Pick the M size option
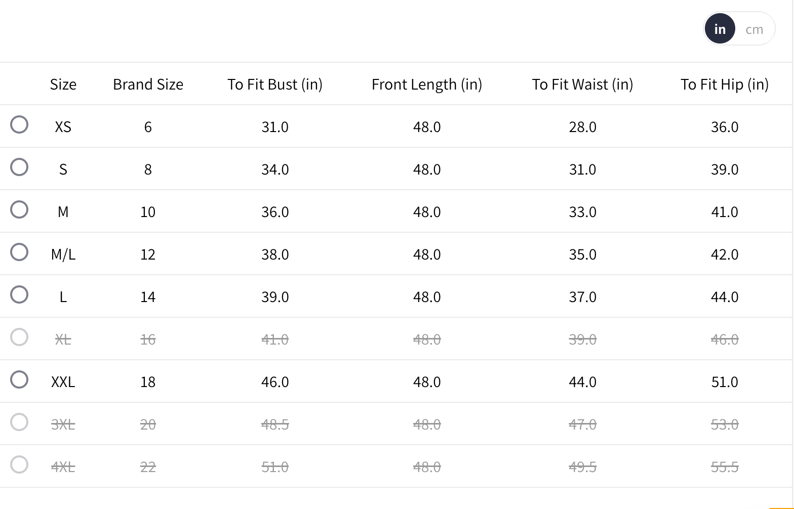Screen dimensions: 794x509 point(19,209)
